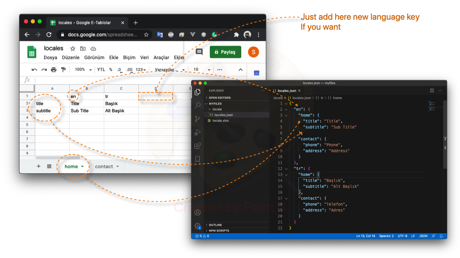Click the split editor icon in VS Code
The image size is (460, 258).
tap(432, 91)
